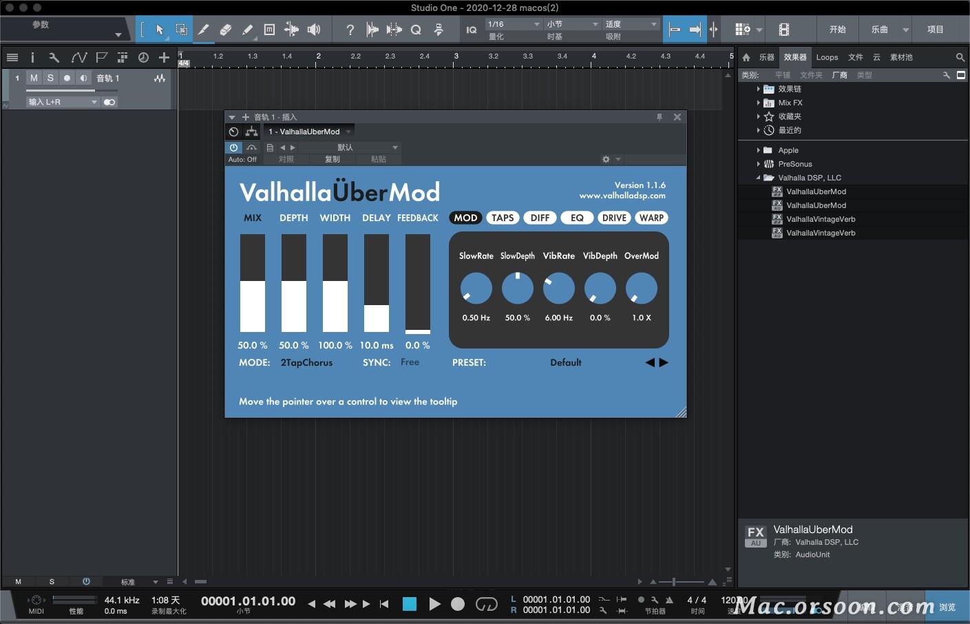Expand the Mix FX folder
Image resolution: width=970 pixels, height=624 pixels.
(759, 103)
